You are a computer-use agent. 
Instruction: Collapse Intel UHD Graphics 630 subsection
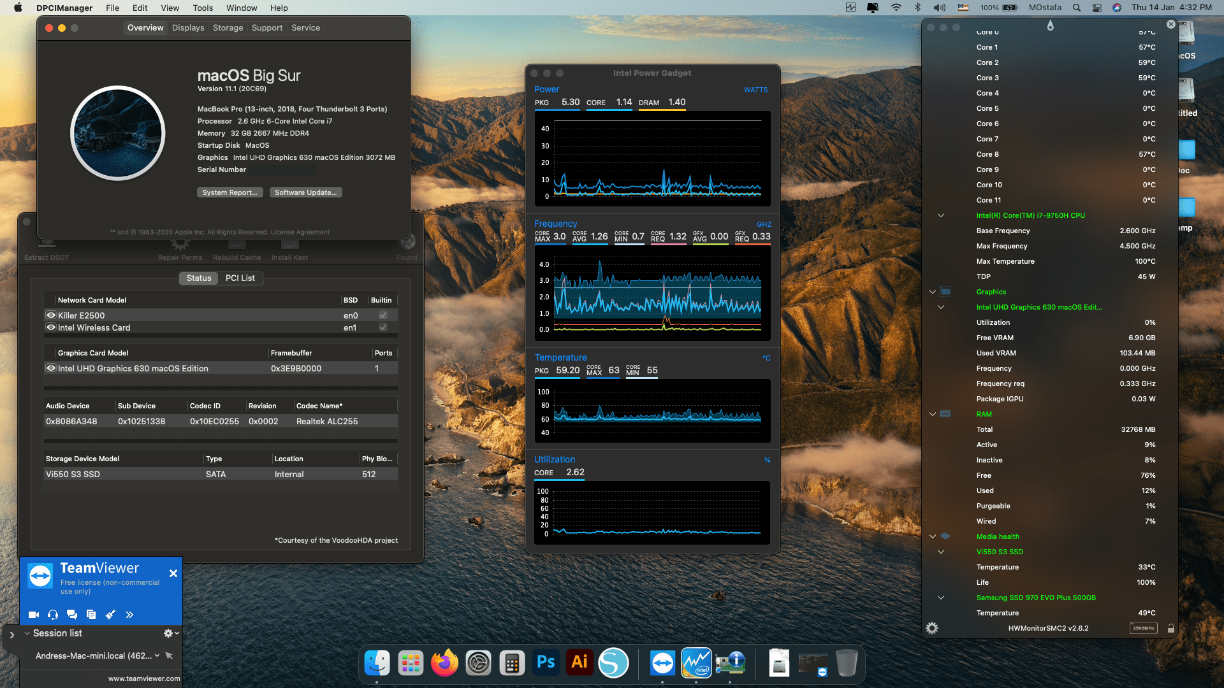[941, 307]
